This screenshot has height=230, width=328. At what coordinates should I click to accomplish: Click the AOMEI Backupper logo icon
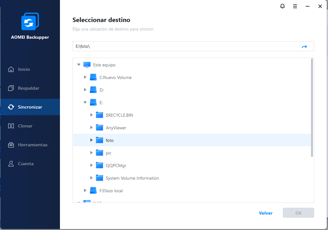30,21
